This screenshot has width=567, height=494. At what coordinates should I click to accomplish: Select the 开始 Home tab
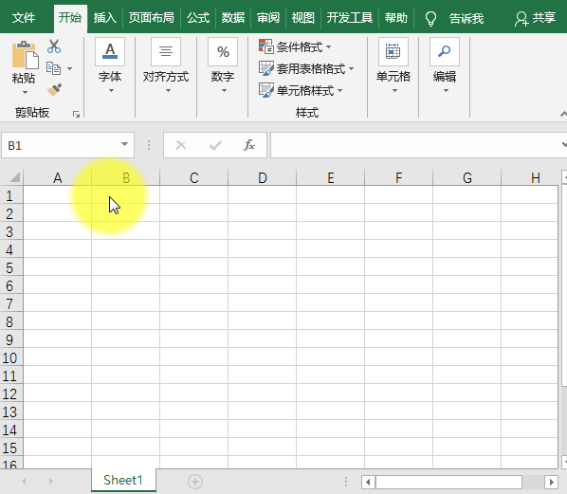tap(70, 18)
